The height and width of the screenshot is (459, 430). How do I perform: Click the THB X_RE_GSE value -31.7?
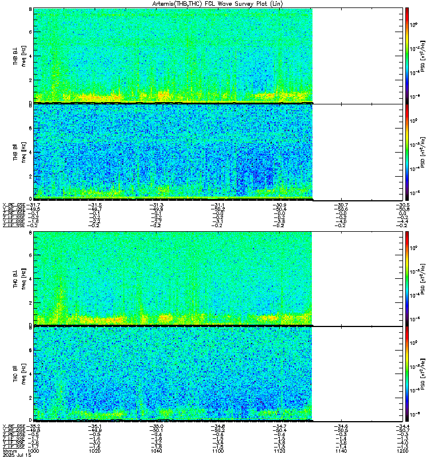click(x=33, y=205)
